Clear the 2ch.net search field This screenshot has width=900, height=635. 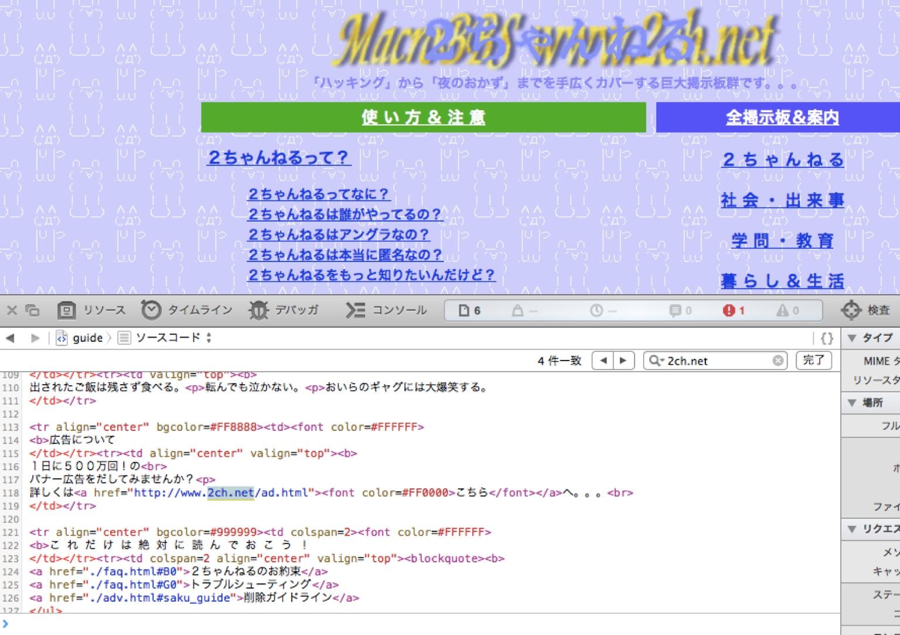[778, 361]
